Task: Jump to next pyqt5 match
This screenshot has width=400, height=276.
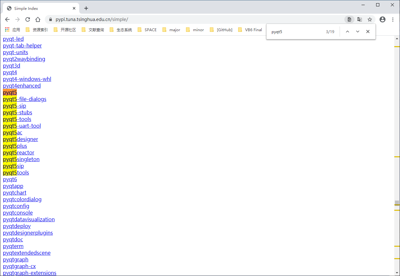Action: 357,32
